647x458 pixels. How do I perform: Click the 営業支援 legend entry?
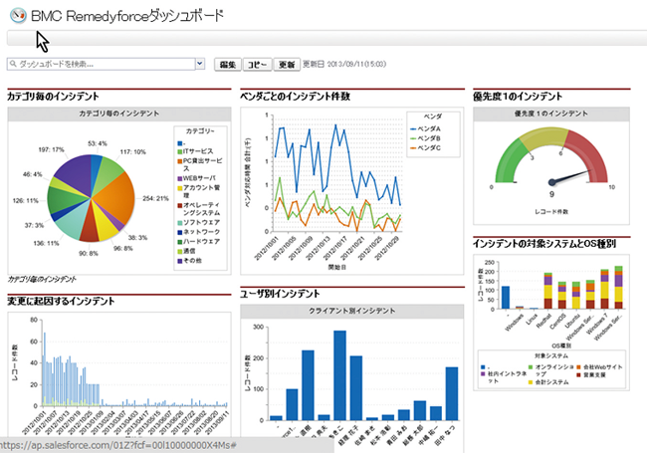pyautogui.click(x=591, y=375)
